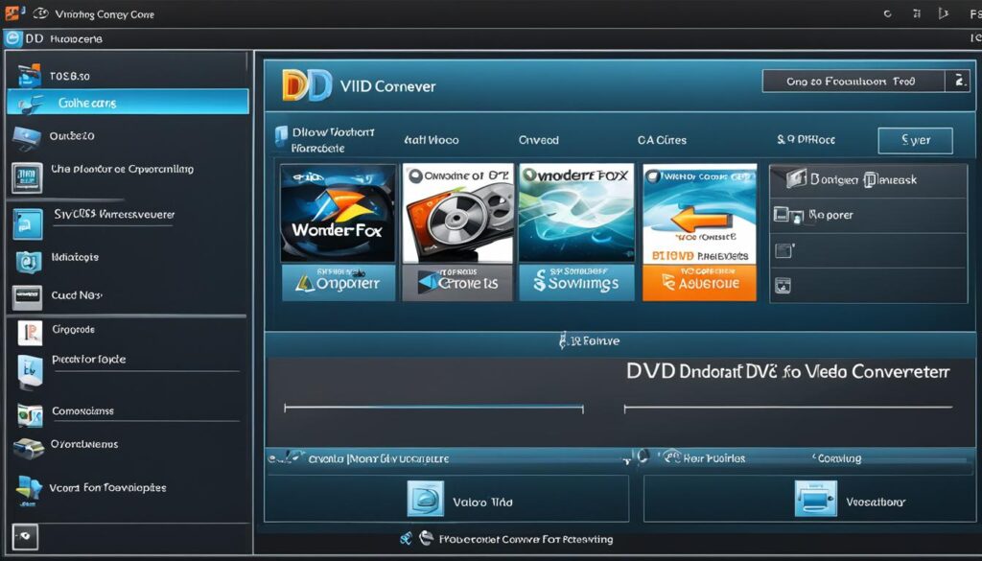Click the DD logo in the converter header
Screen dimensions: 982x561
pyautogui.click(x=307, y=85)
